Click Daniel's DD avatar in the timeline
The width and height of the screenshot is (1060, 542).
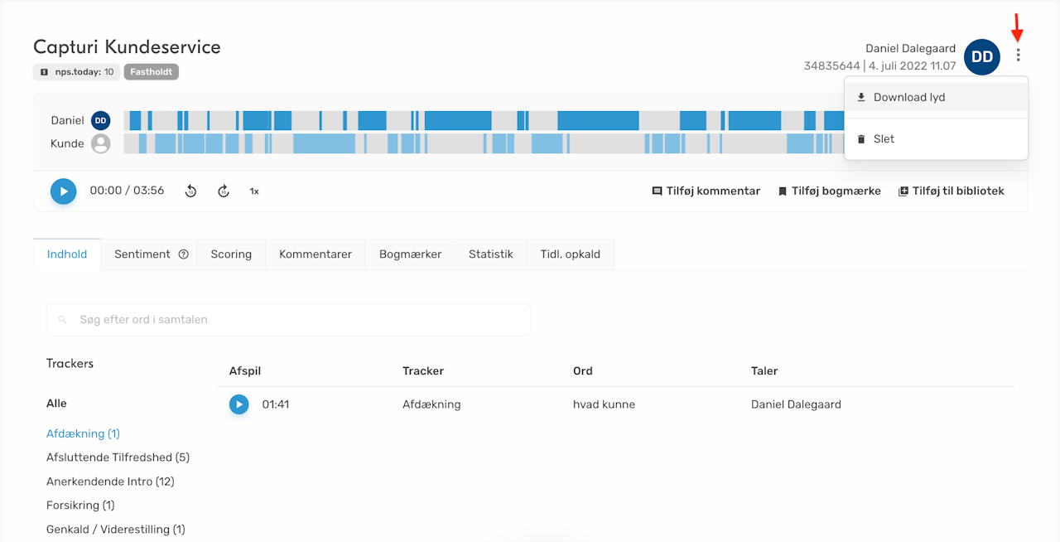tap(101, 121)
